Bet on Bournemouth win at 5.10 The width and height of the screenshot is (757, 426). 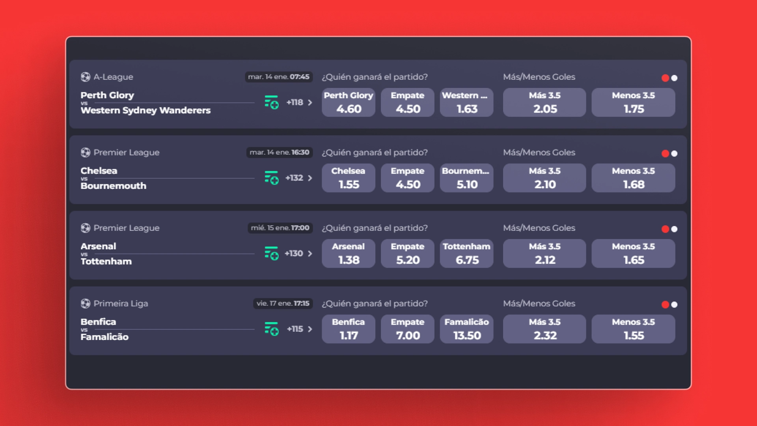click(x=467, y=178)
